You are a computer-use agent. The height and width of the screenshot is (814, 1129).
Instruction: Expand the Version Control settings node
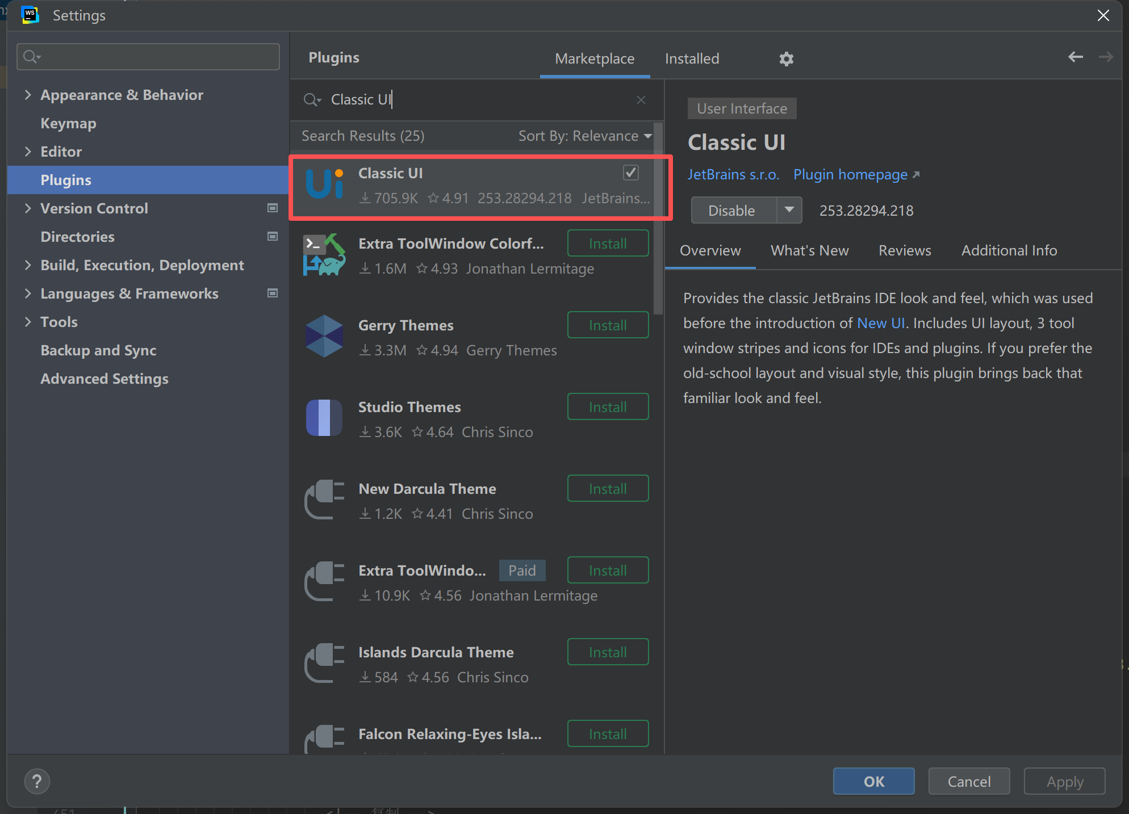click(28, 208)
